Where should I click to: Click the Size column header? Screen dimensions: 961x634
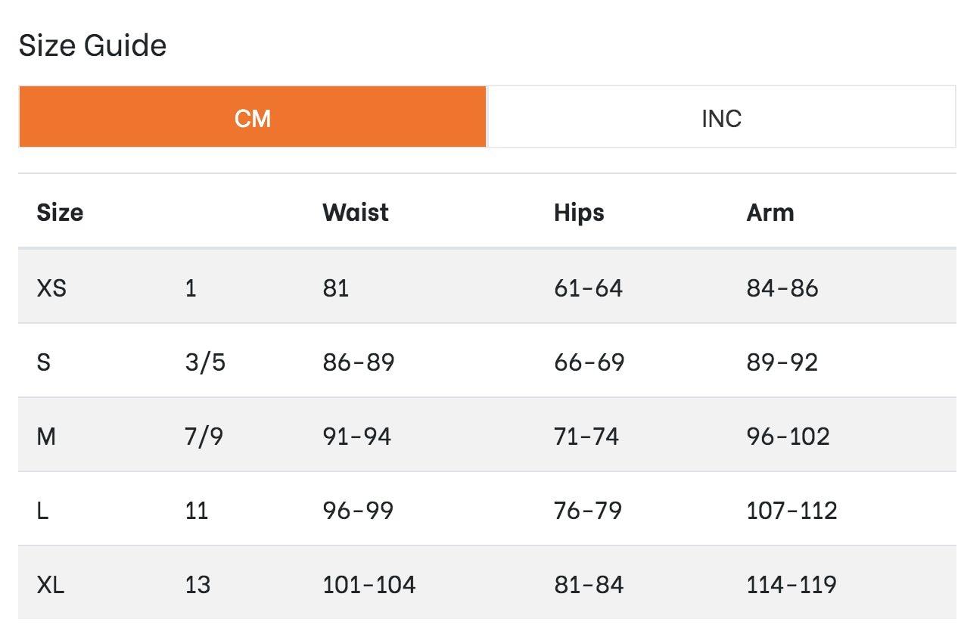tap(60, 213)
